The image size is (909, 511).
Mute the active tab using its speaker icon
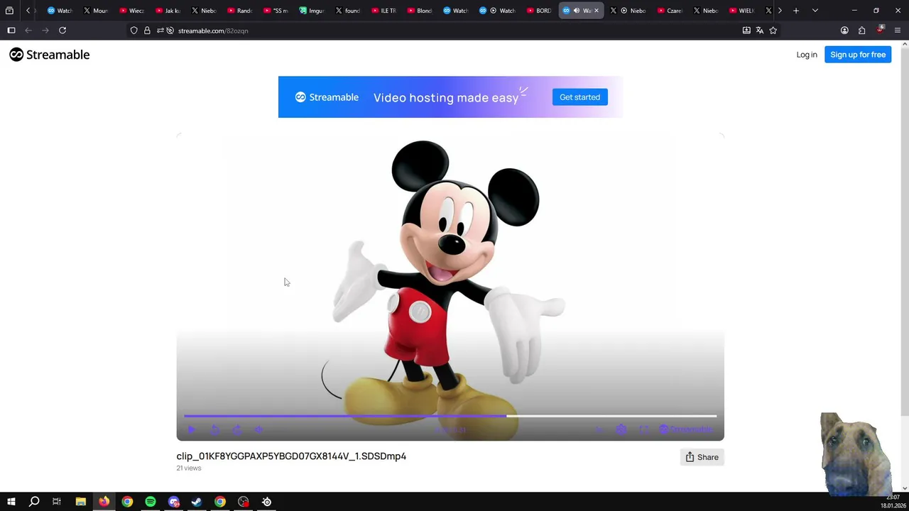576,11
